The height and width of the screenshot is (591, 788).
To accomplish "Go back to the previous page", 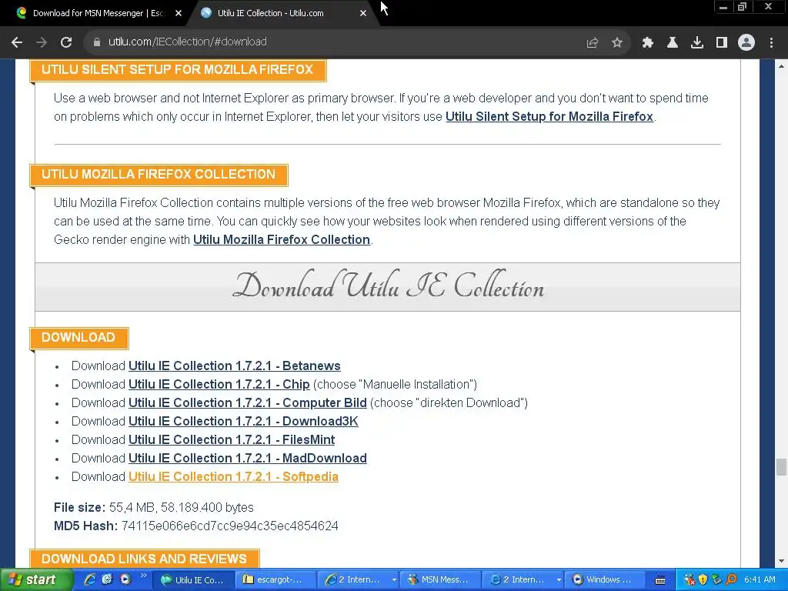I will 17,42.
